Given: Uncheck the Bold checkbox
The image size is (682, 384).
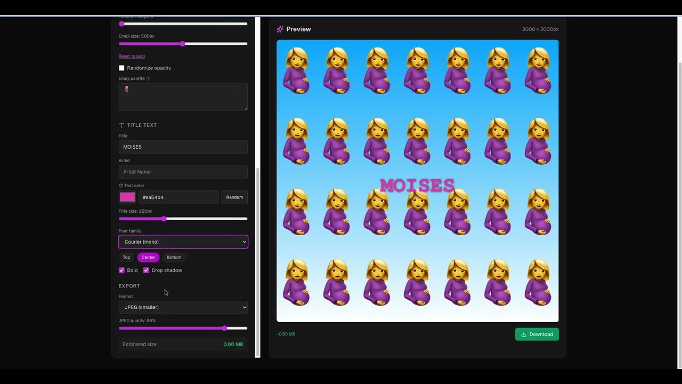Looking at the screenshot, I should click(x=121, y=270).
